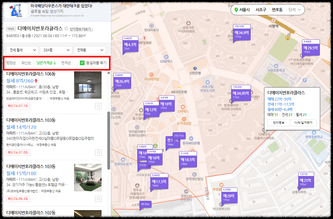Select the 233.77㎡ map marker
333x219 pixels.
pyautogui.click(x=179, y=136)
